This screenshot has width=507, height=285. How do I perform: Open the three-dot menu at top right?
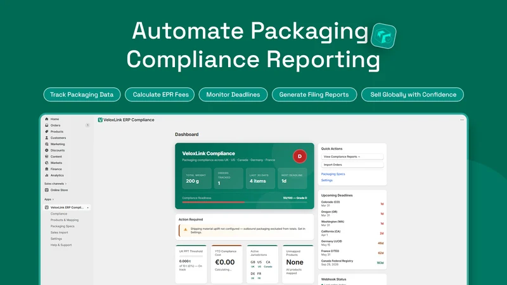click(462, 120)
